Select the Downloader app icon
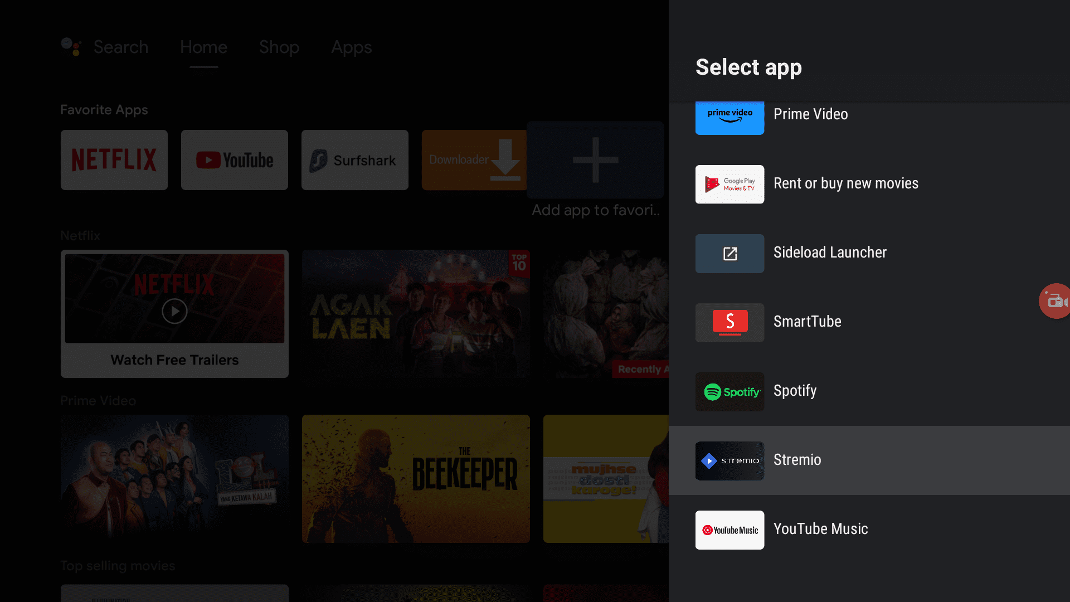Image resolution: width=1070 pixels, height=602 pixels. (x=474, y=160)
